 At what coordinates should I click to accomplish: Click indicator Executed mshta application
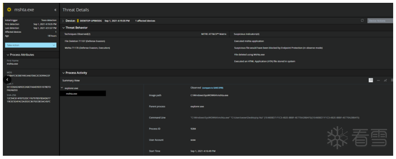point(249,41)
